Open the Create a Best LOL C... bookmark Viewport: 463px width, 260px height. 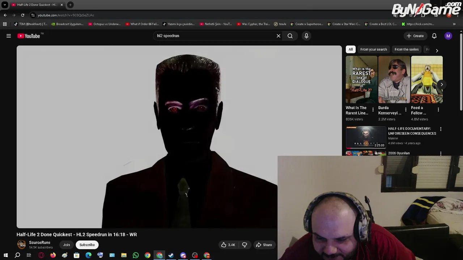pos(381,24)
